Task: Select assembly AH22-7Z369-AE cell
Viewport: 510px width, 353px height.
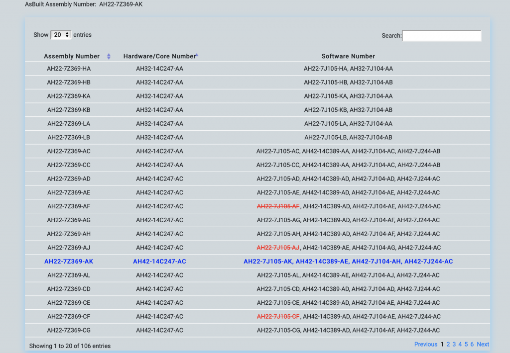Action: coord(69,192)
